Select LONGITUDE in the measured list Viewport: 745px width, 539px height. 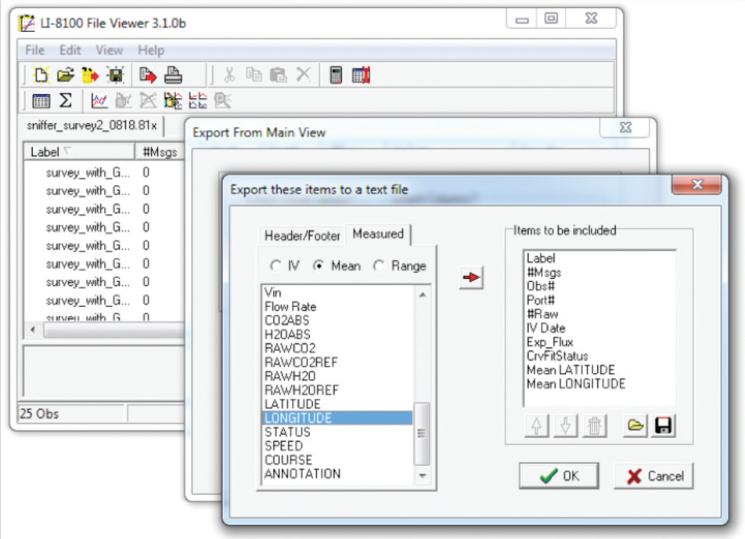tap(337, 418)
